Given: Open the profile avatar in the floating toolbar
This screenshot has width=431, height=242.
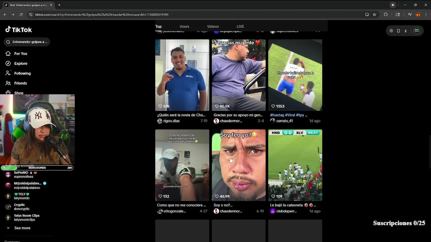Looking at the screenshot, I should click(417, 31).
